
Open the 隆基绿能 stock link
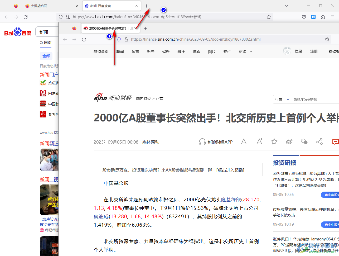click(x=231, y=200)
